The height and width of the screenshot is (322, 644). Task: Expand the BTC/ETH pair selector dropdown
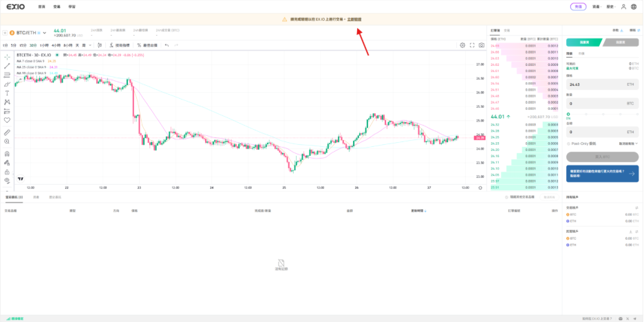45,32
